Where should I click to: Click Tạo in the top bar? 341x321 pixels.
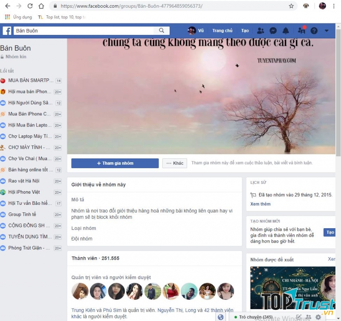tap(245, 31)
